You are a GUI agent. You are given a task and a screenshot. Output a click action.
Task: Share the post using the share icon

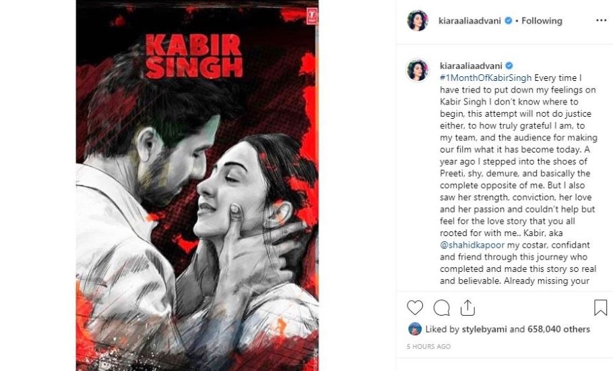click(x=467, y=308)
